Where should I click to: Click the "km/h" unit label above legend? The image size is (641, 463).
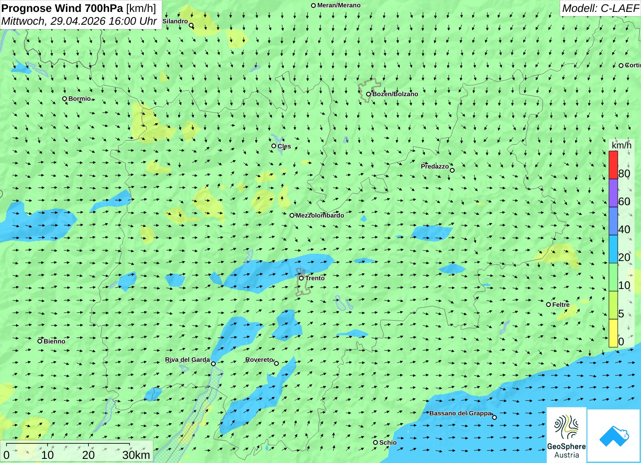621,145
